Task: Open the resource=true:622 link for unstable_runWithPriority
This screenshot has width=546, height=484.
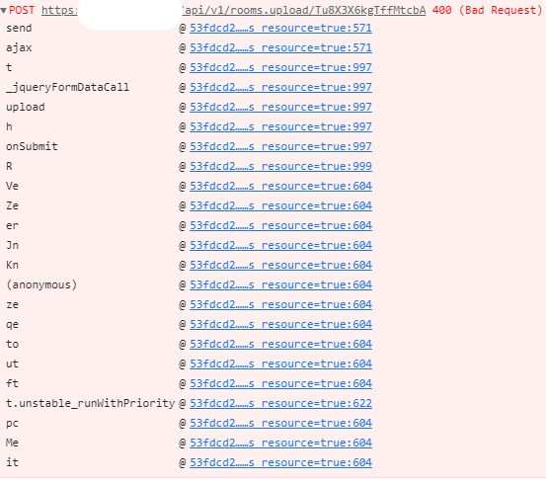Action: click(x=280, y=404)
